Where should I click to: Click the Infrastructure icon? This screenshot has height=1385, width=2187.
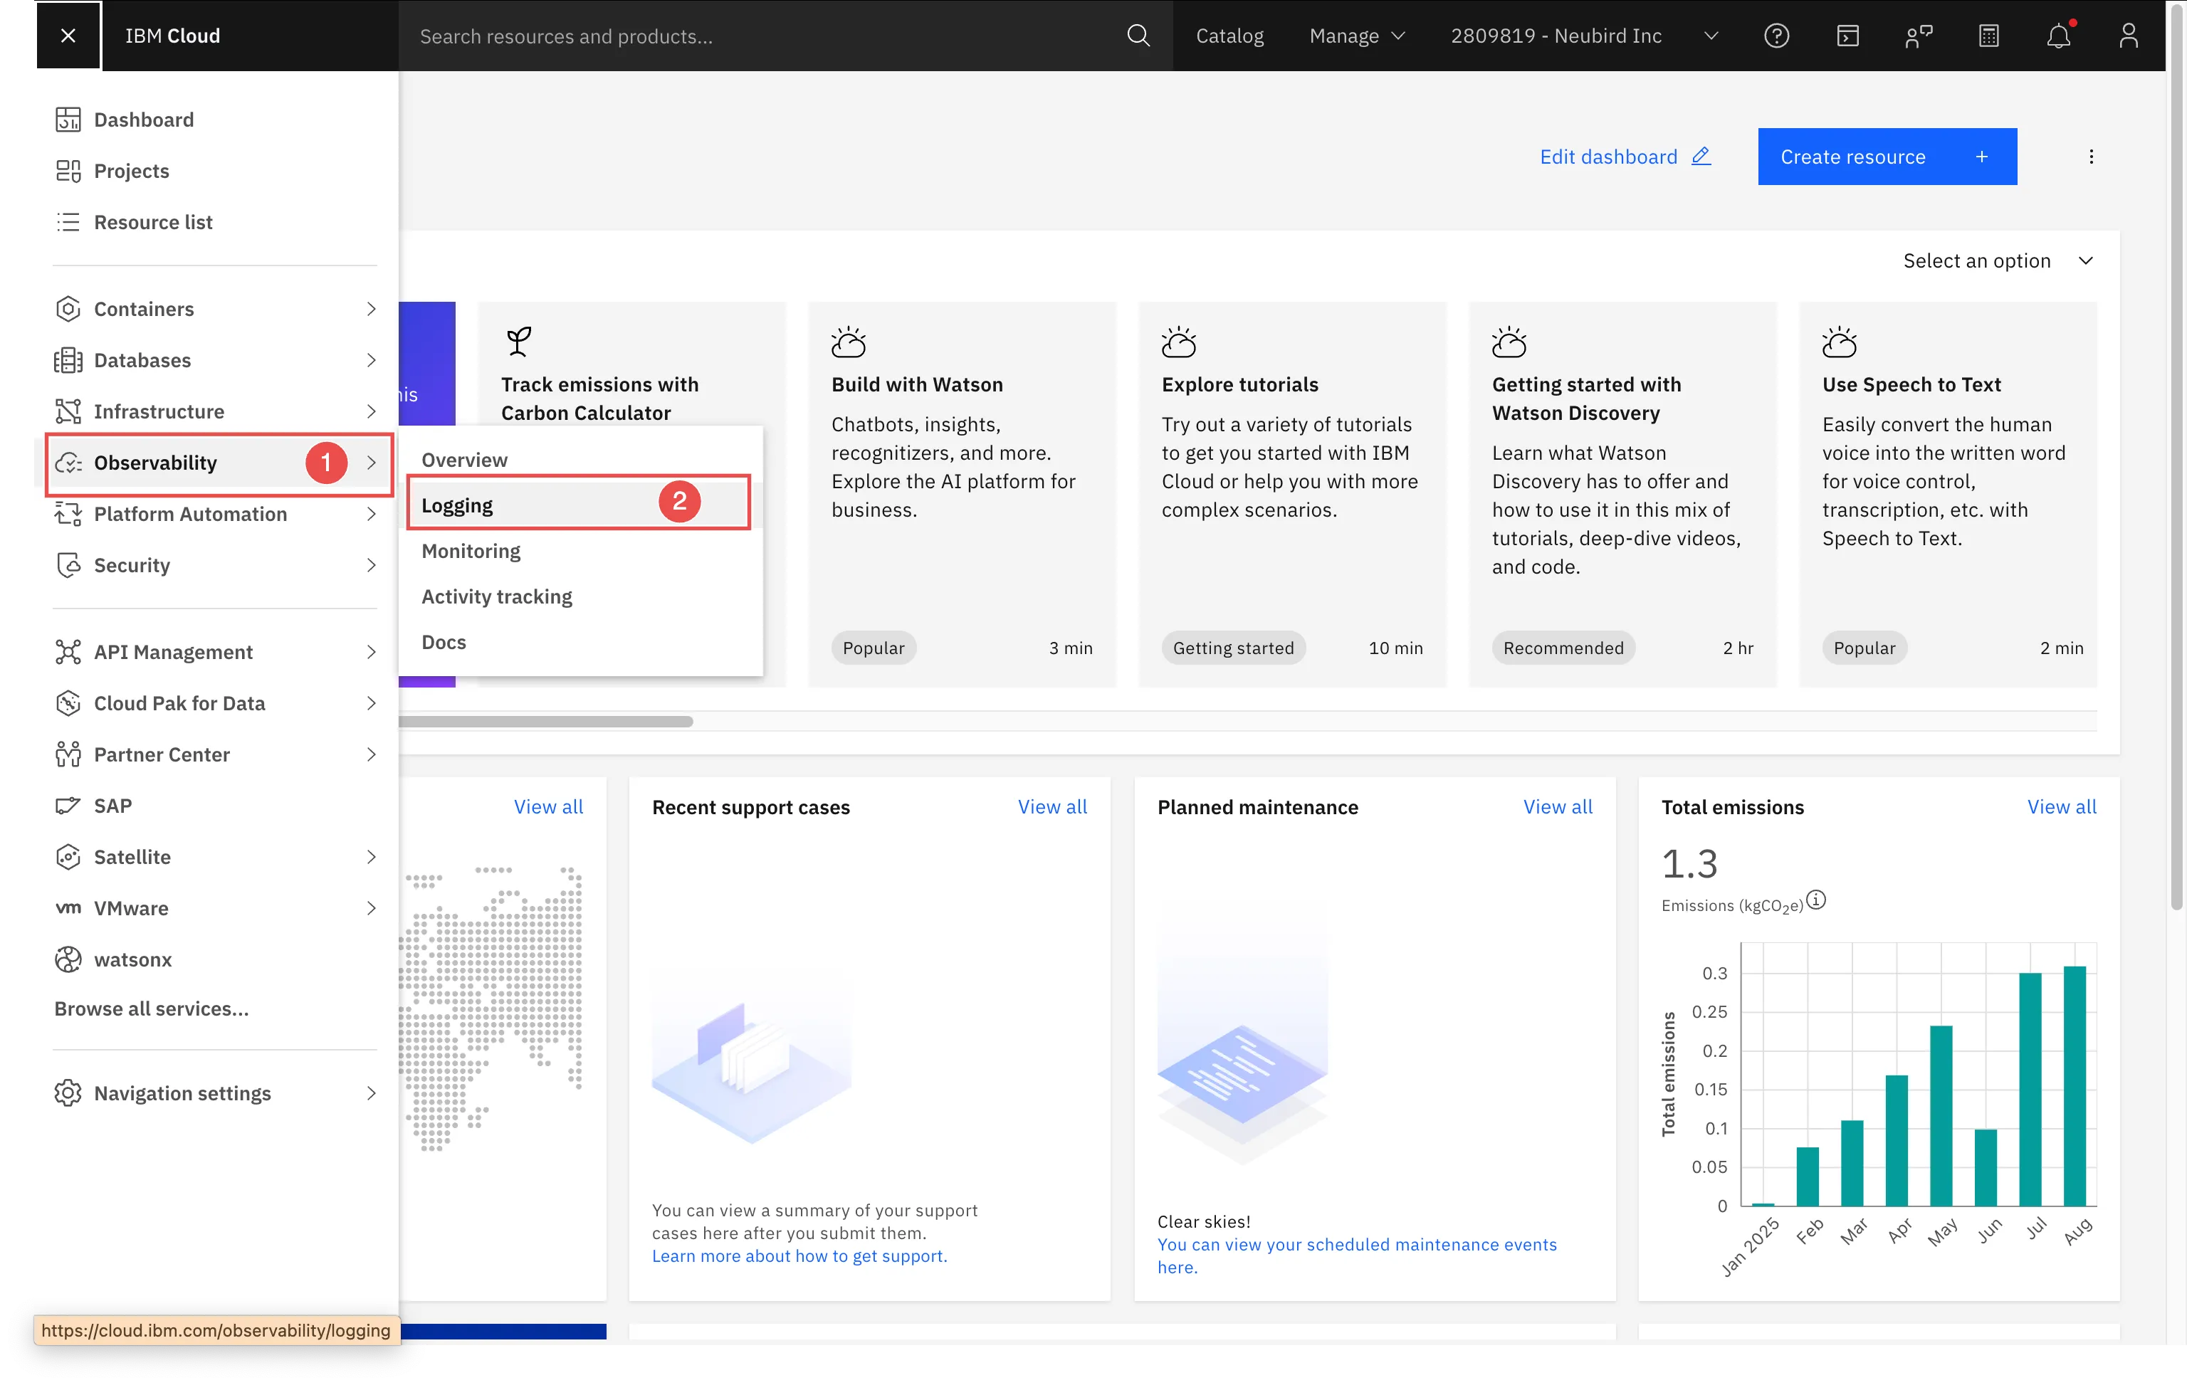tap(68, 411)
